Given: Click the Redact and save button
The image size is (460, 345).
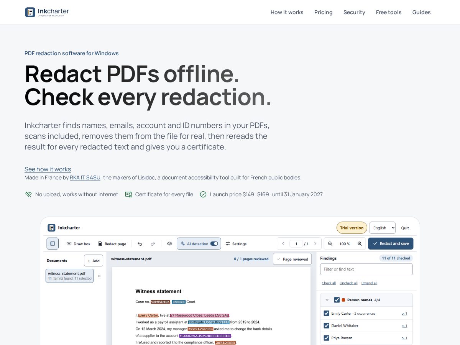Looking at the screenshot, I should coord(391,244).
